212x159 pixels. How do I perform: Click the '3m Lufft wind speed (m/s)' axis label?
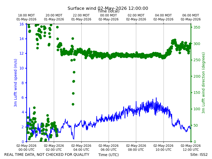pos(16,83)
